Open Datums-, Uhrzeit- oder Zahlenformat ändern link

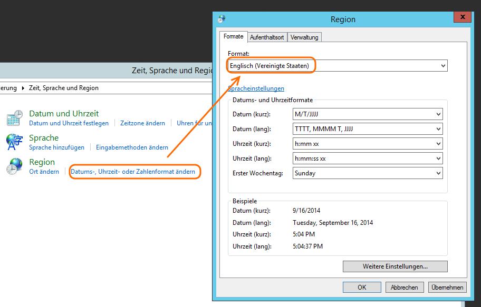pos(133,172)
